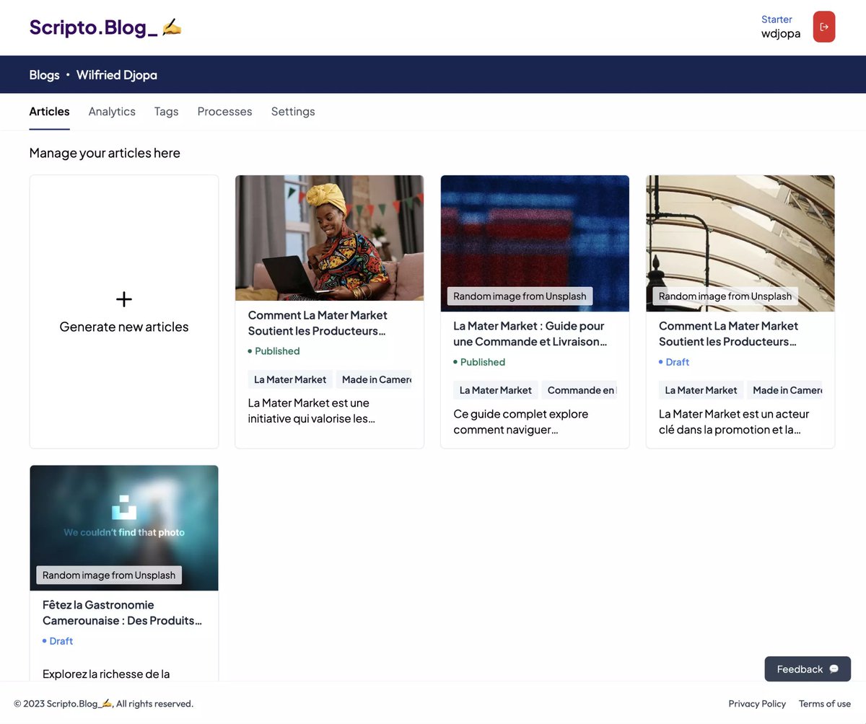Click the 'Commande en' tag

(x=579, y=390)
